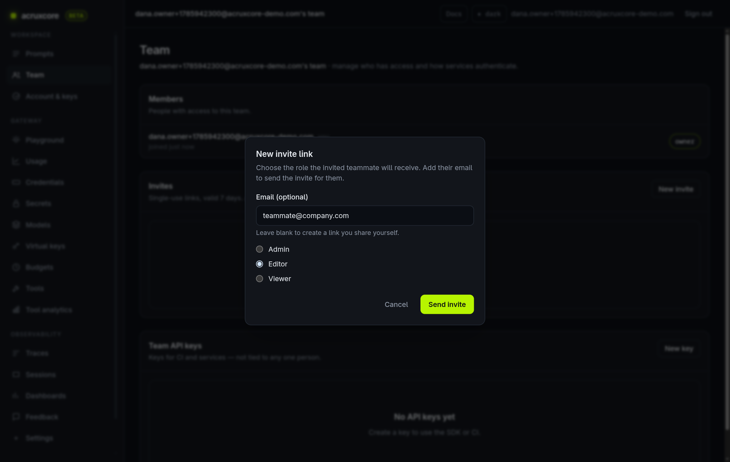Click the Virtual keys icon in sidebar
Viewport: 730px width, 462px height.
coord(16,246)
